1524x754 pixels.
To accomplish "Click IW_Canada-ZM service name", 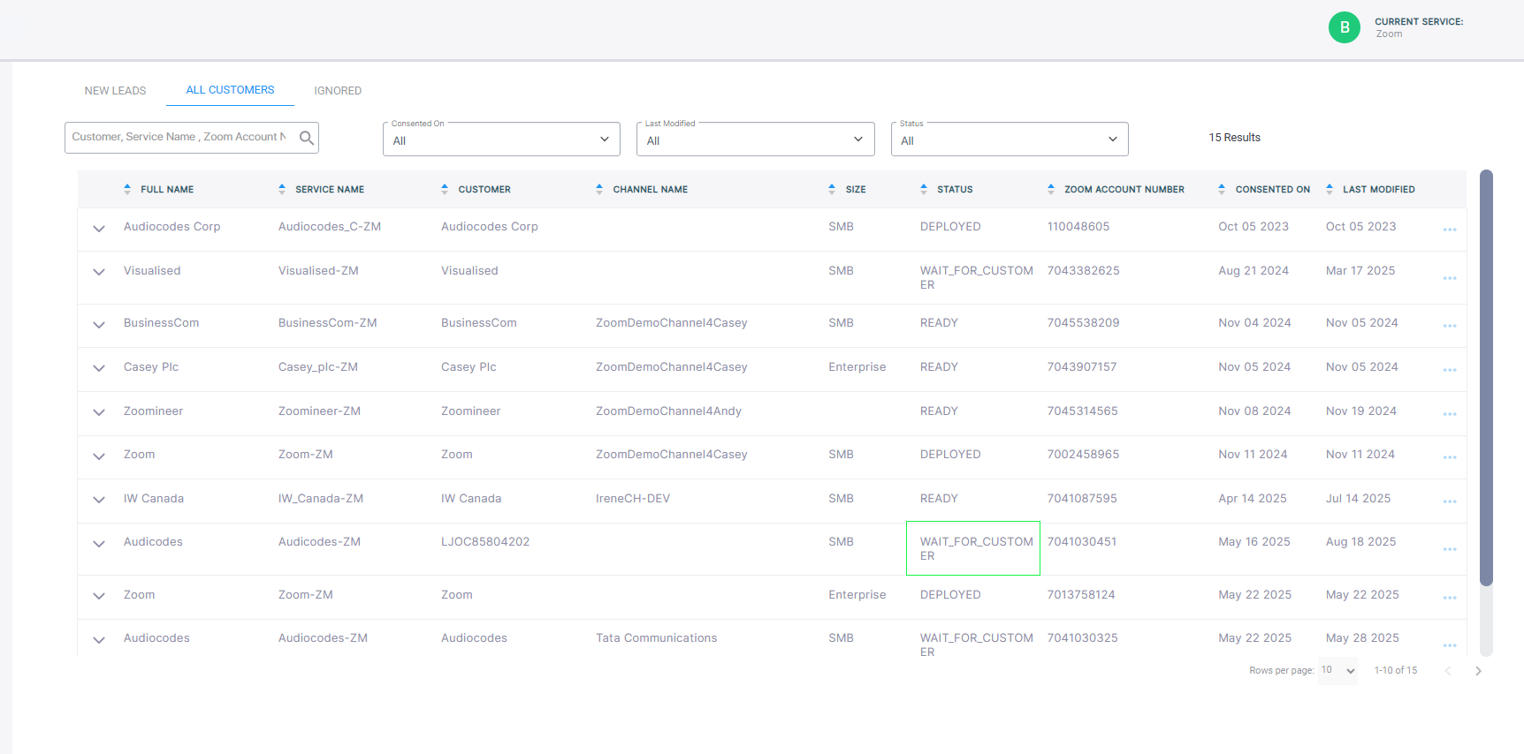I will click(321, 499).
